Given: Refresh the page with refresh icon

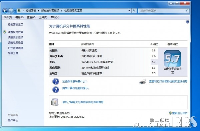Looking at the screenshot, I should tap(134, 11).
